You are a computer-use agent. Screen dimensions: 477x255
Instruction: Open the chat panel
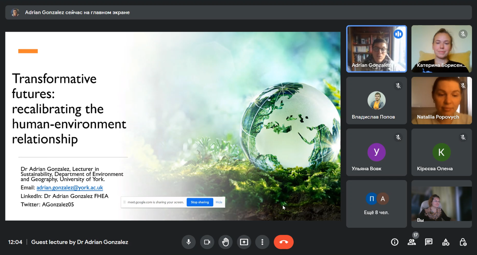coord(429,242)
